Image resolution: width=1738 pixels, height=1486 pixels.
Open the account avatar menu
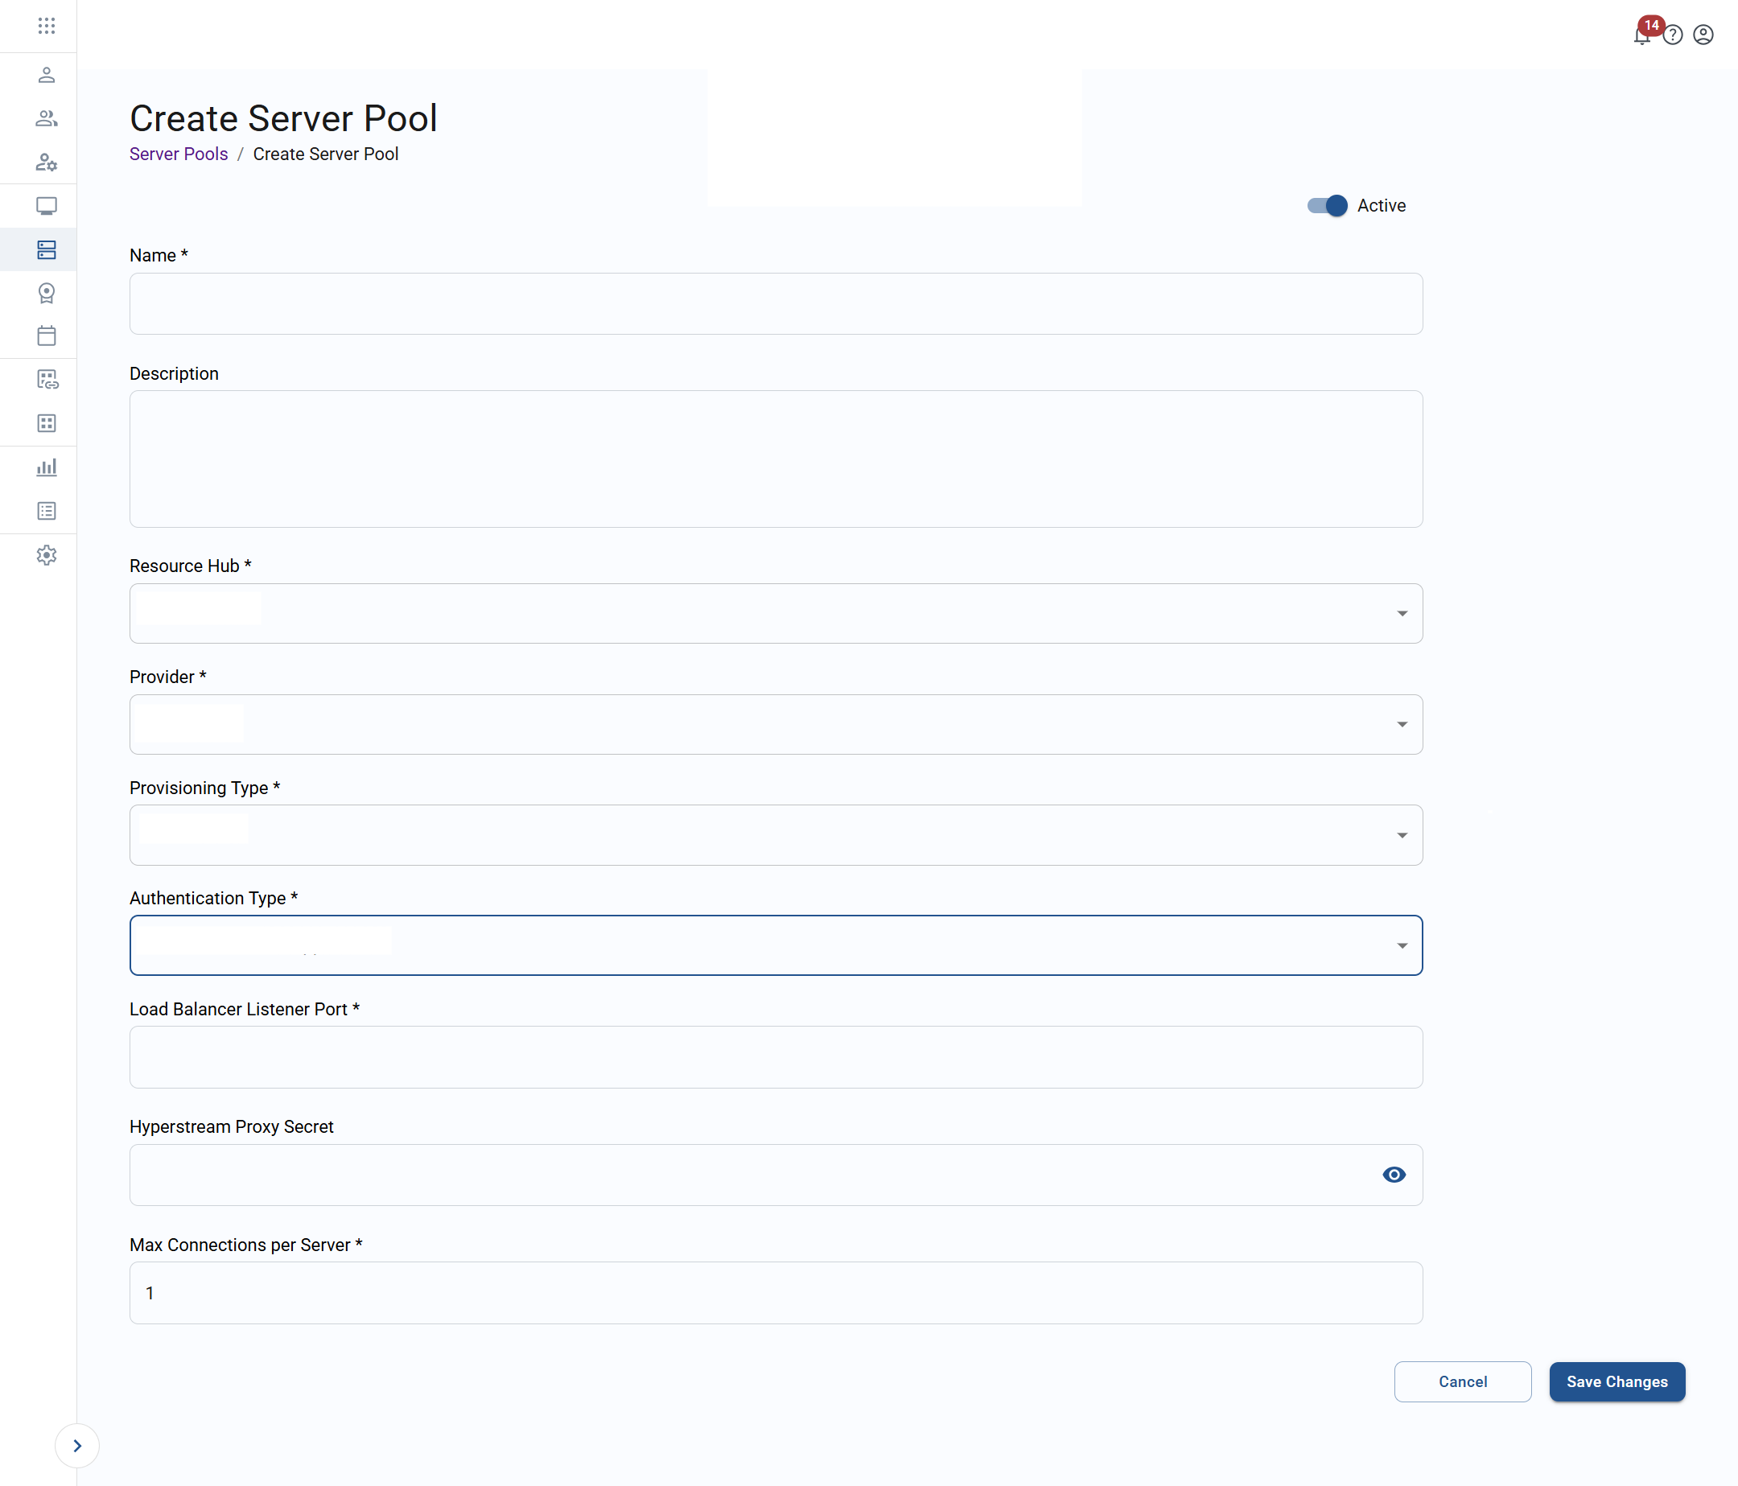pos(1703,35)
